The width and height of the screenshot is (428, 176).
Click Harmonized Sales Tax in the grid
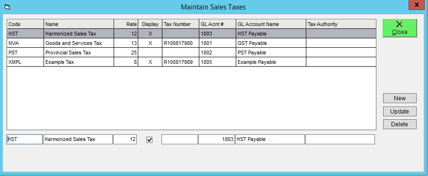[79, 34]
